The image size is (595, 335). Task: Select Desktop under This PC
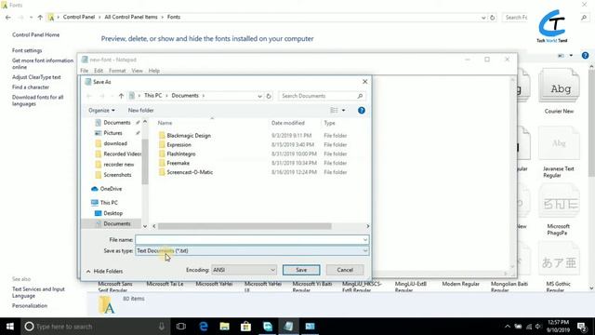coord(112,213)
